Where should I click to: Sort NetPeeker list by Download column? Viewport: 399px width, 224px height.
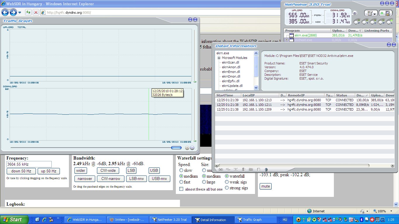pyautogui.click(x=355, y=31)
